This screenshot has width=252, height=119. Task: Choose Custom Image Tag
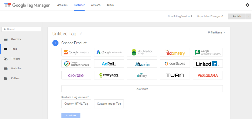coord(109,104)
